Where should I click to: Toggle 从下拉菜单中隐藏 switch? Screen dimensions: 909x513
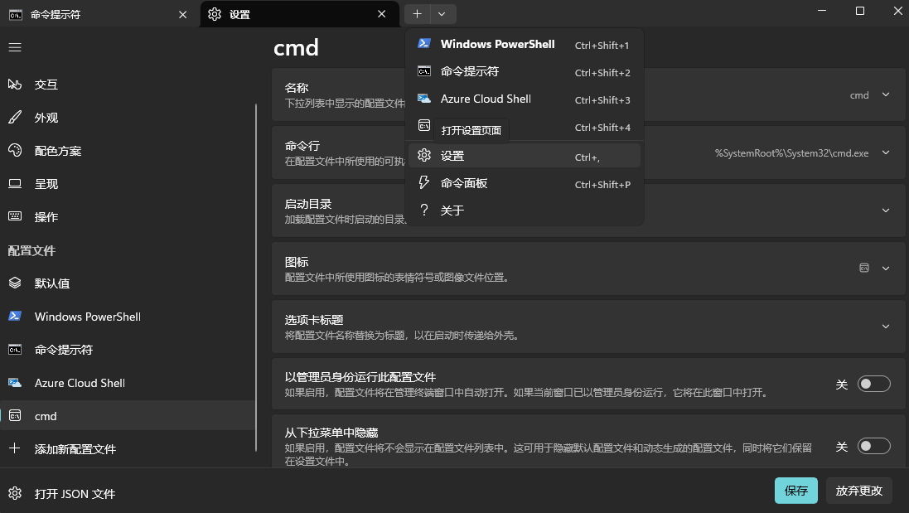click(873, 446)
